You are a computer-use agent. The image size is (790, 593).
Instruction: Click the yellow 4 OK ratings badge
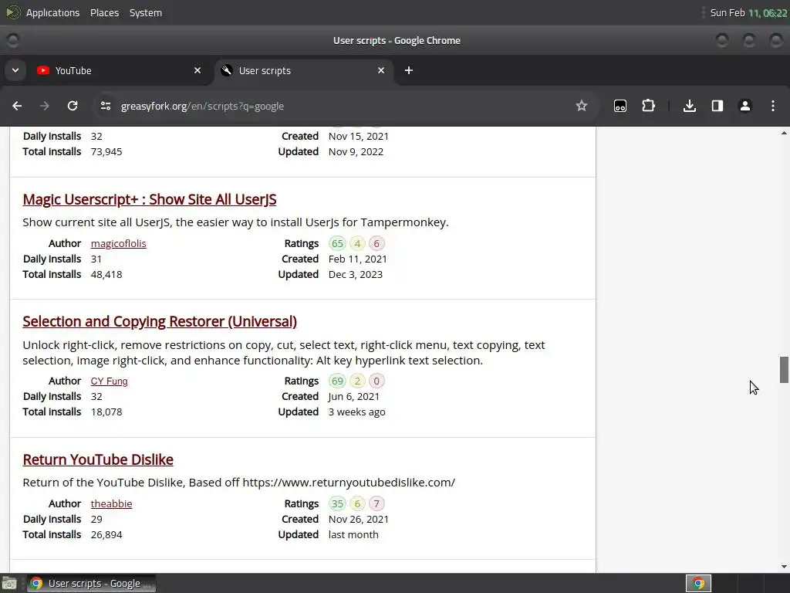tap(357, 243)
